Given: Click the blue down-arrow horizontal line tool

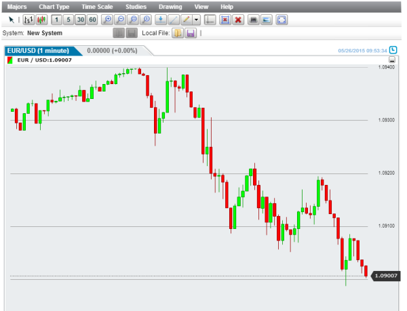Looking at the screenshot, I should point(161,20).
